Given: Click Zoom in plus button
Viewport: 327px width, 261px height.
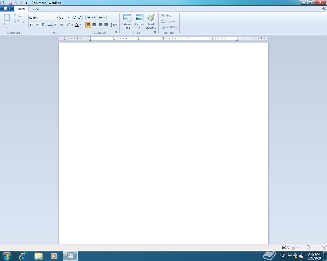Looking at the screenshot, I should (x=324, y=247).
